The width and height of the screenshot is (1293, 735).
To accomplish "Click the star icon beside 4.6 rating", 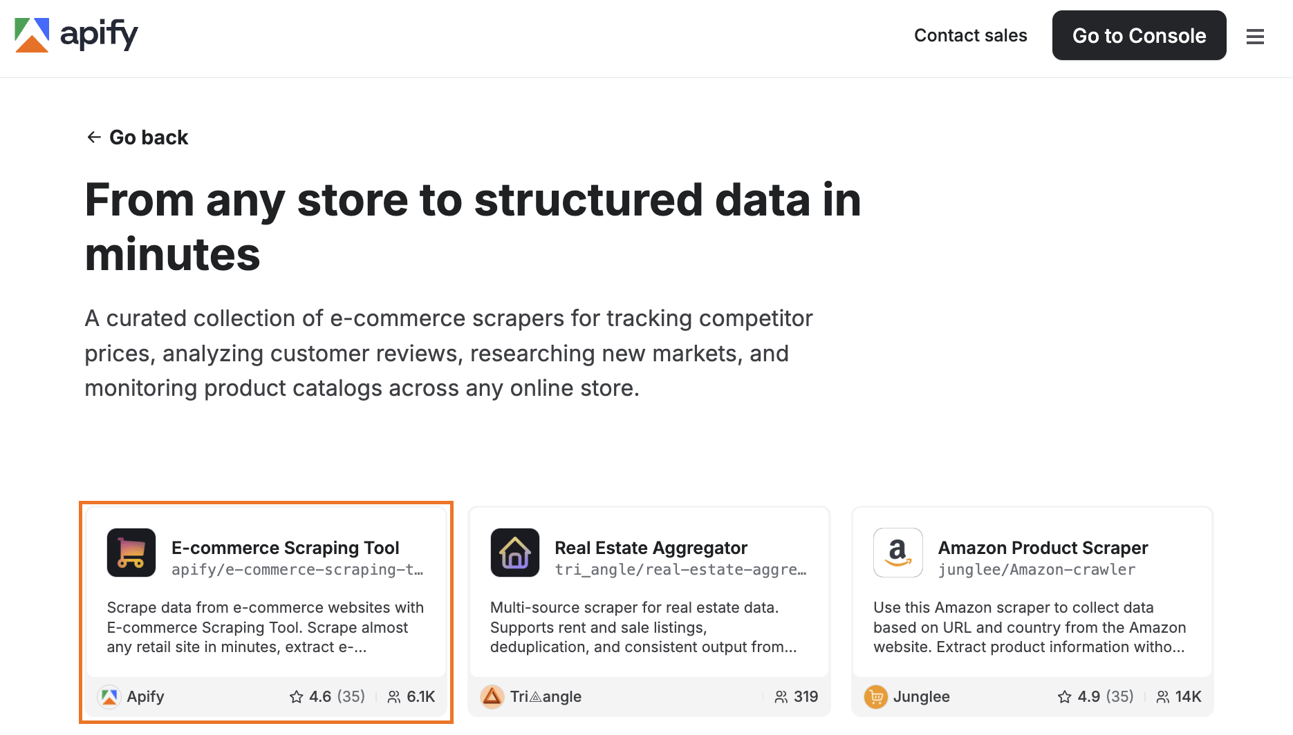I will click(x=297, y=696).
